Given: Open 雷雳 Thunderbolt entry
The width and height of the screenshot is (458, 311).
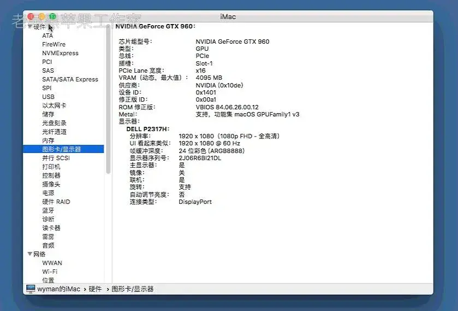Looking at the screenshot, I should click(x=48, y=237).
